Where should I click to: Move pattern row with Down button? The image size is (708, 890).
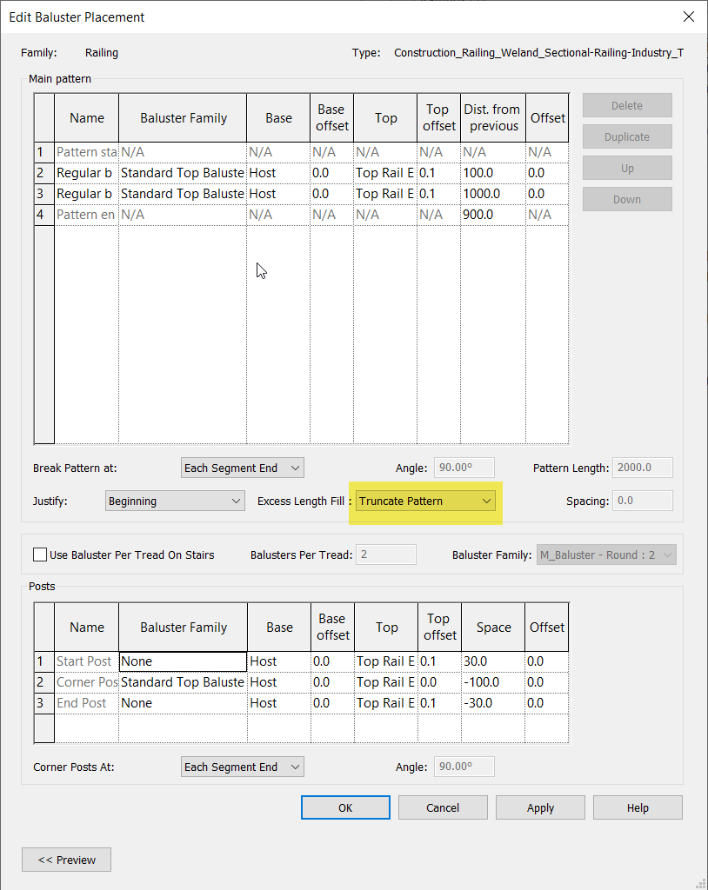click(x=627, y=199)
